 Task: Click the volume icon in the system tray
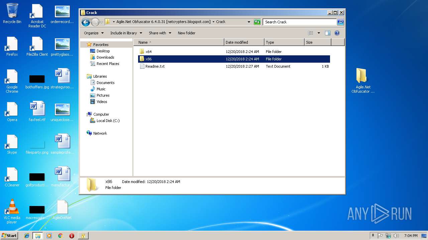396,236
